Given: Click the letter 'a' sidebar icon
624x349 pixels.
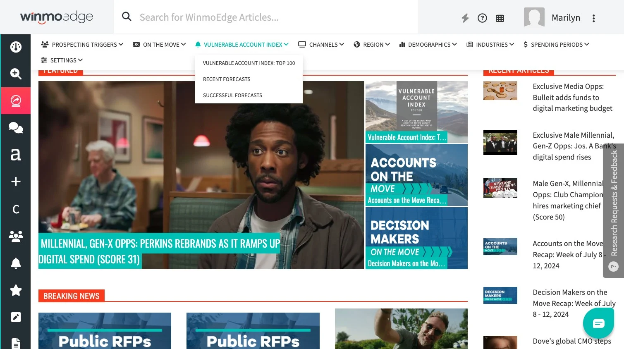Looking at the screenshot, I should [x=16, y=154].
